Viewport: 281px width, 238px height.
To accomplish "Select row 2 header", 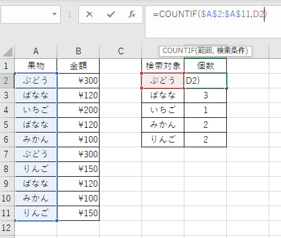I will click(x=7, y=81).
